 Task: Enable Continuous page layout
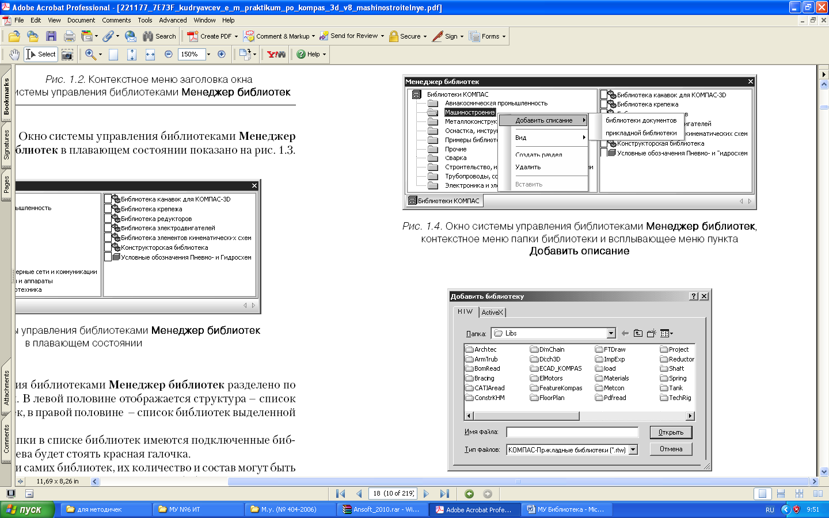(781, 494)
